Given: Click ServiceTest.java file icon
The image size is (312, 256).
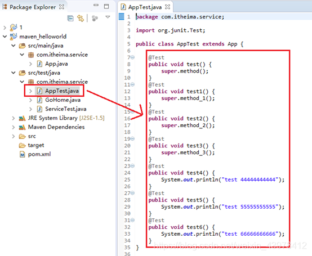Looking at the screenshot, I should pyautogui.click(x=39, y=109).
